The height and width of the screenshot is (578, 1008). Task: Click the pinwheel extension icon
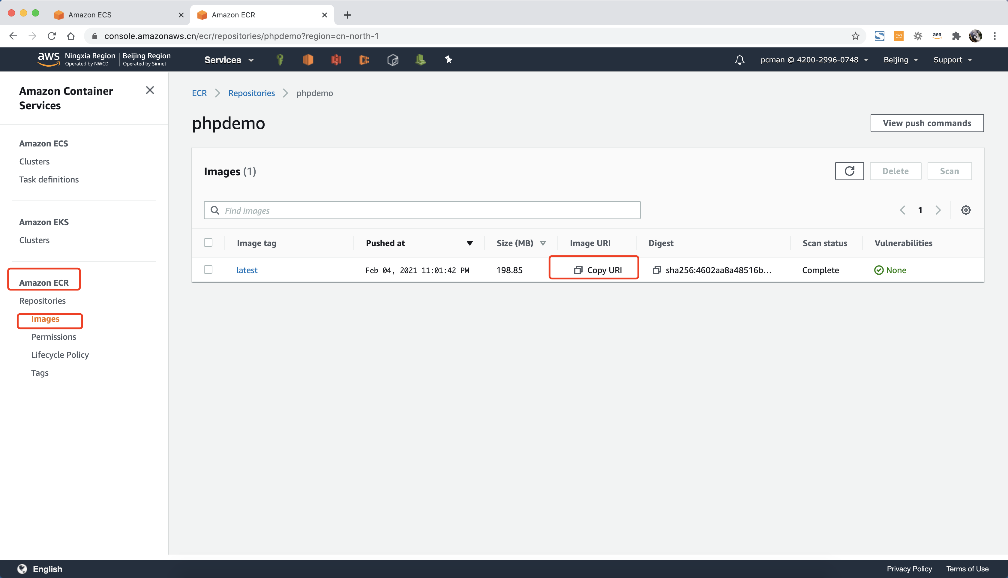click(x=918, y=36)
